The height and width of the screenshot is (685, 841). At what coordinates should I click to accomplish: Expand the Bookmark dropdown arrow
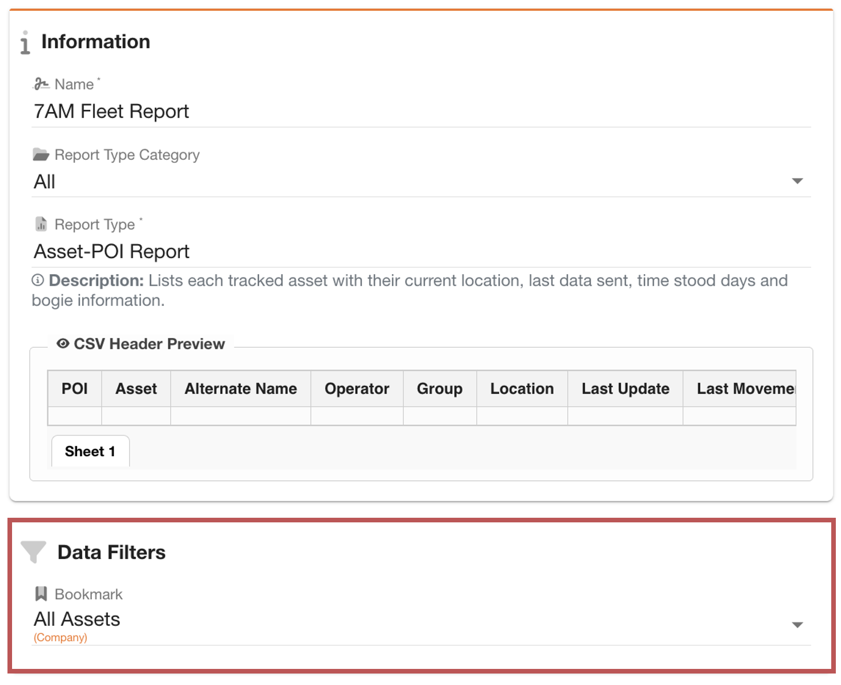click(797, 625)
